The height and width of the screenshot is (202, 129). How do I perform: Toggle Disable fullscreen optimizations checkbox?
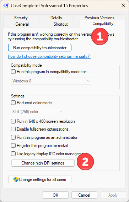click(13, 129)
